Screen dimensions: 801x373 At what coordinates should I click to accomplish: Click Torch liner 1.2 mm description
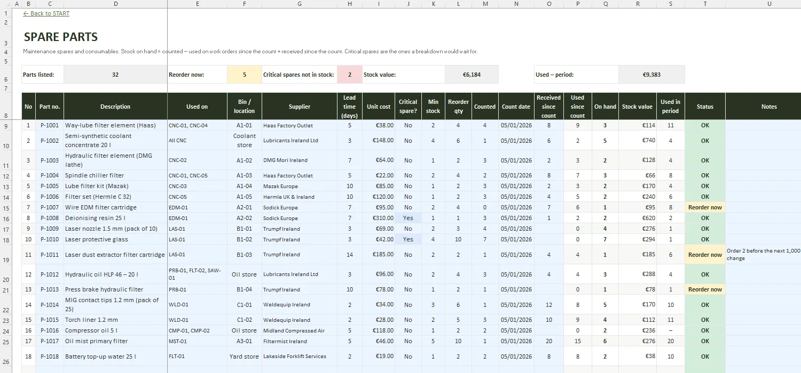point(115,320)
